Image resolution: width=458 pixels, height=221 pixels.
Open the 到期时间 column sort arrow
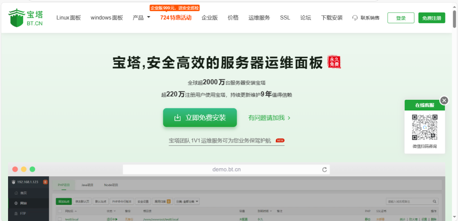tap(271, 211)
